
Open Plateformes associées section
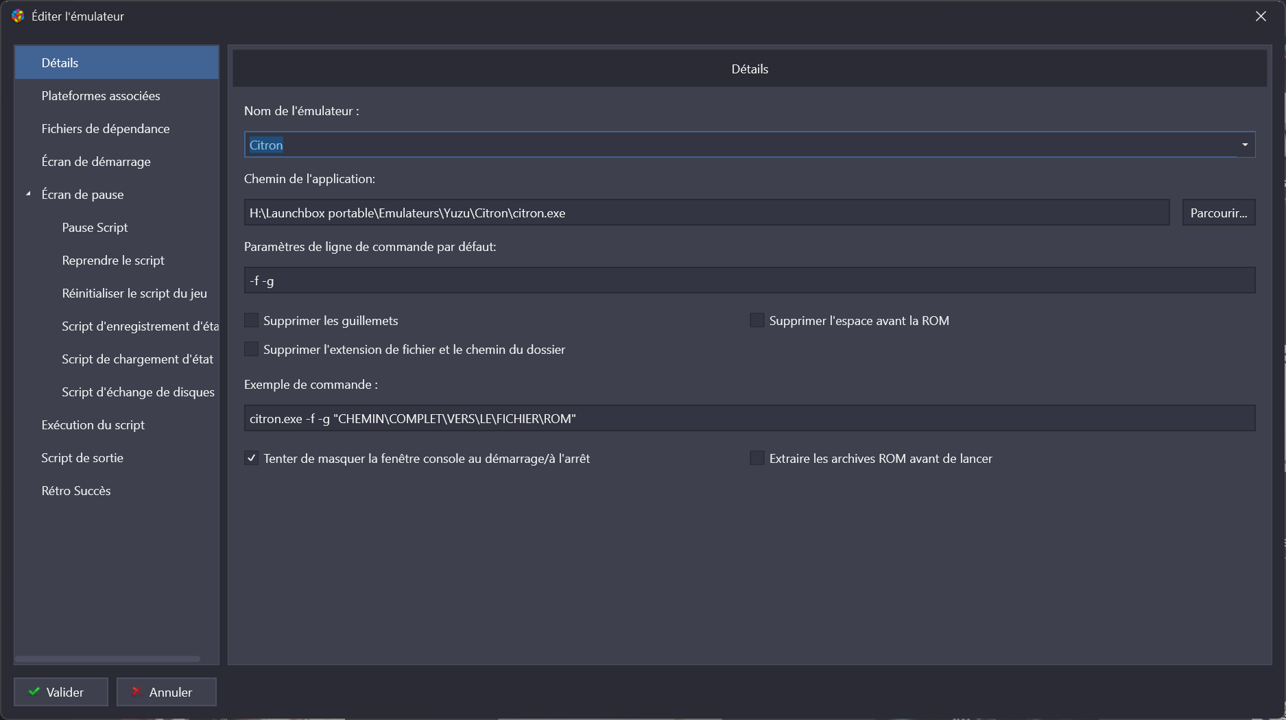101,96
